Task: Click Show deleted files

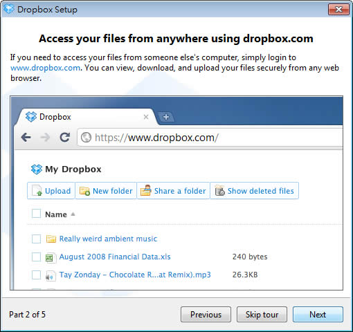Action: coord(255,191)
